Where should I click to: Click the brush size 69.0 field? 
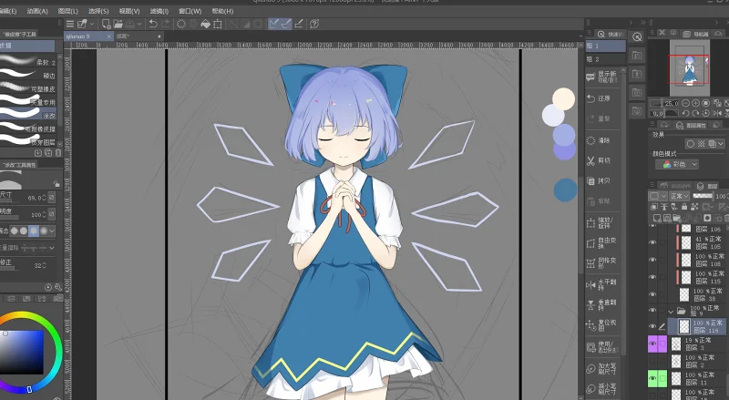(36, 198)
